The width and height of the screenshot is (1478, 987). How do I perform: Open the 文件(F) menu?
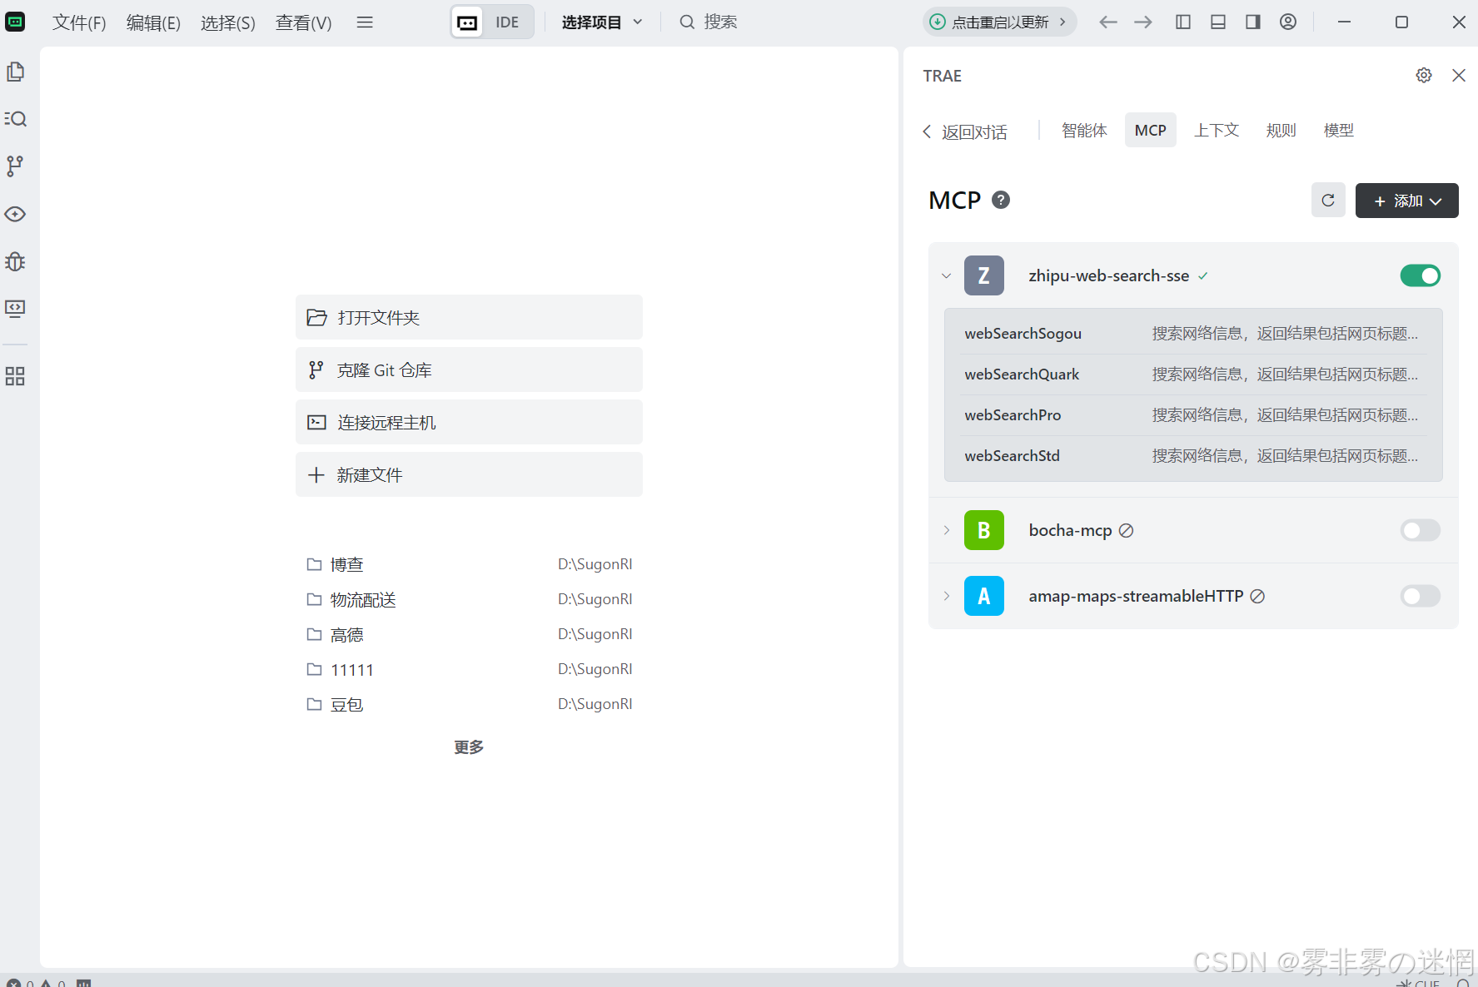[x=79, y=22]
